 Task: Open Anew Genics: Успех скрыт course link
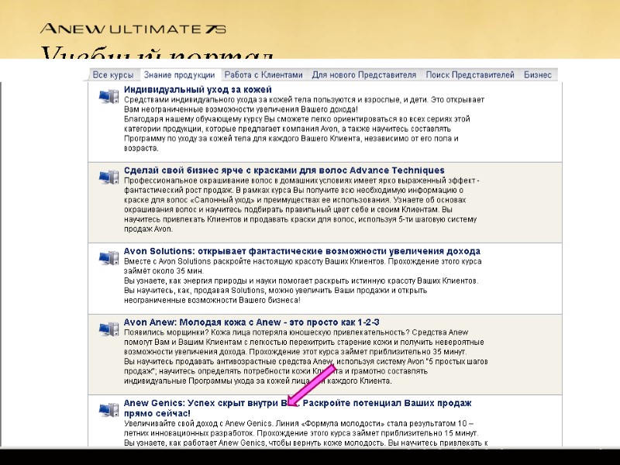[298, 408]
